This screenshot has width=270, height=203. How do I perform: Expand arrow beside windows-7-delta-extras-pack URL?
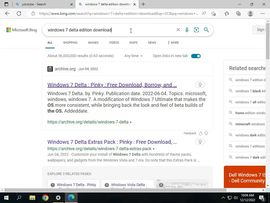tap(154, 149)
